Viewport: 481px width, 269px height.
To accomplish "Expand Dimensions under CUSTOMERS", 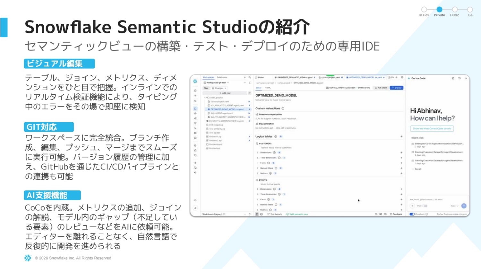I will pos(257,152).
